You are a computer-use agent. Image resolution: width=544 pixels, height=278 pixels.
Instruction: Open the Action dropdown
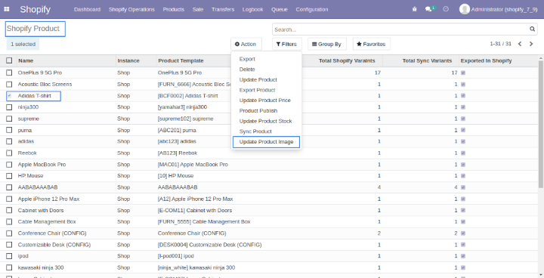click(x=246, y=44)
